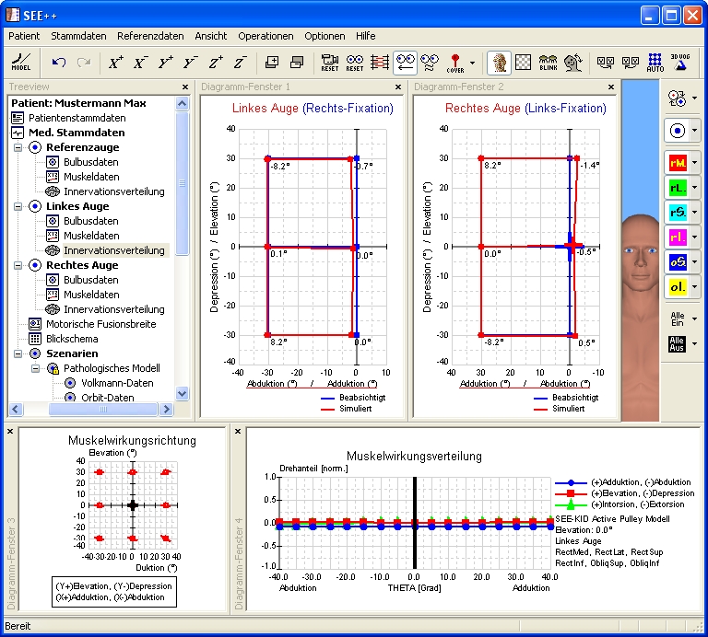Click the X+ rotation icon

(115, 63)
